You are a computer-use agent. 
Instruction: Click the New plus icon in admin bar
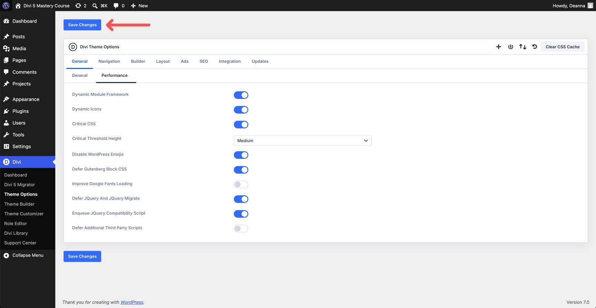[133, 6]
